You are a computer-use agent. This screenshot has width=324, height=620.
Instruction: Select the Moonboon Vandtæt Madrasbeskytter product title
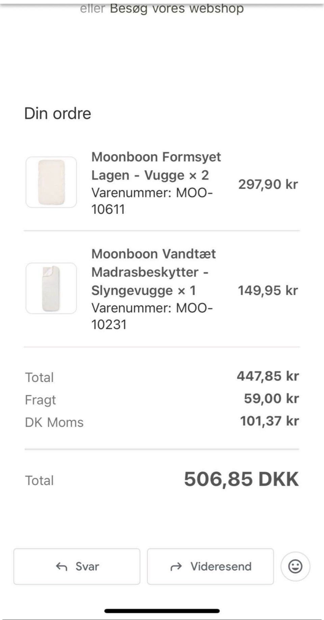coord(153,272)
